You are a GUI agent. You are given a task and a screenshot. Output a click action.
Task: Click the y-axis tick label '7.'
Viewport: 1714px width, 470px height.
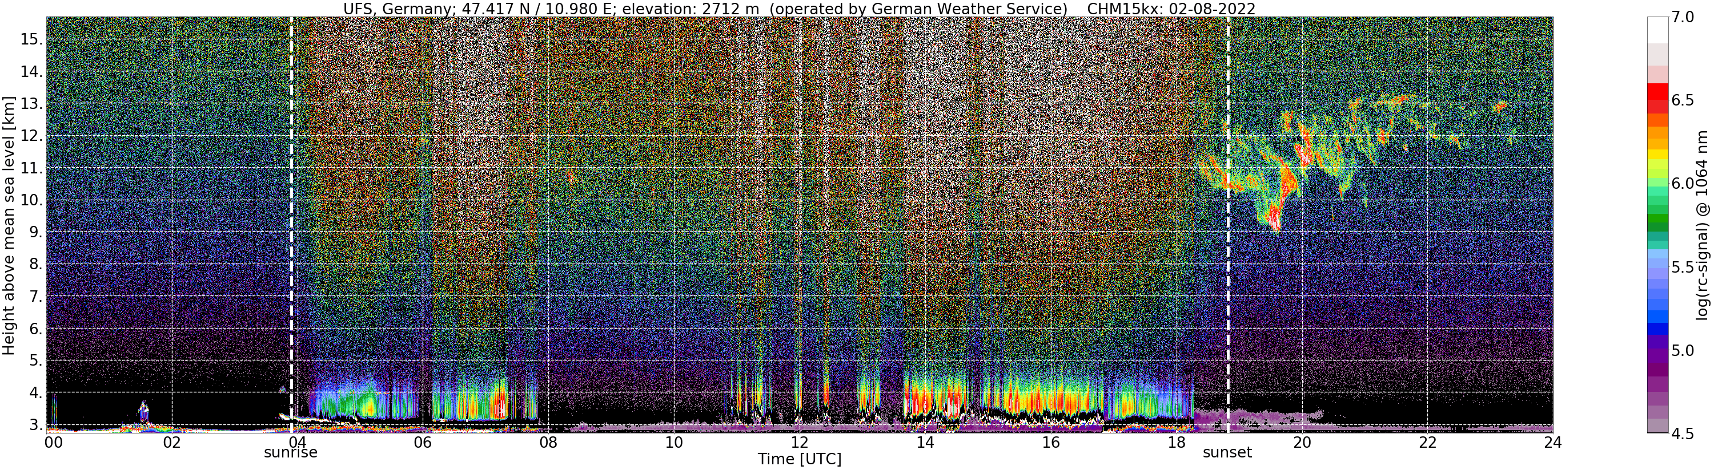(35, 297)
